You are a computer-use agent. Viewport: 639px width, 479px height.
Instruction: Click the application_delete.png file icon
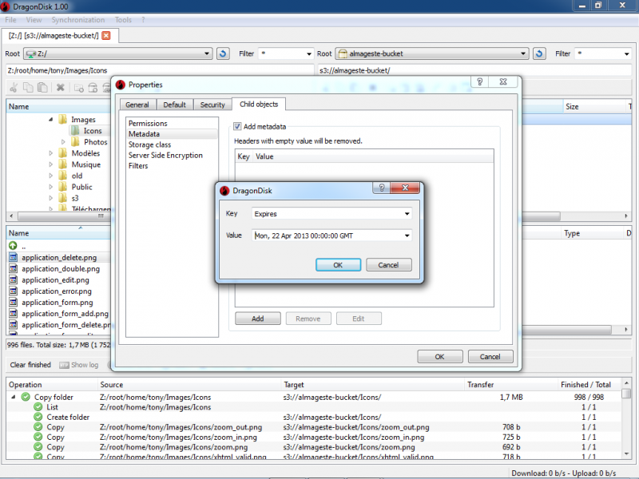click(x=13, y=257)
